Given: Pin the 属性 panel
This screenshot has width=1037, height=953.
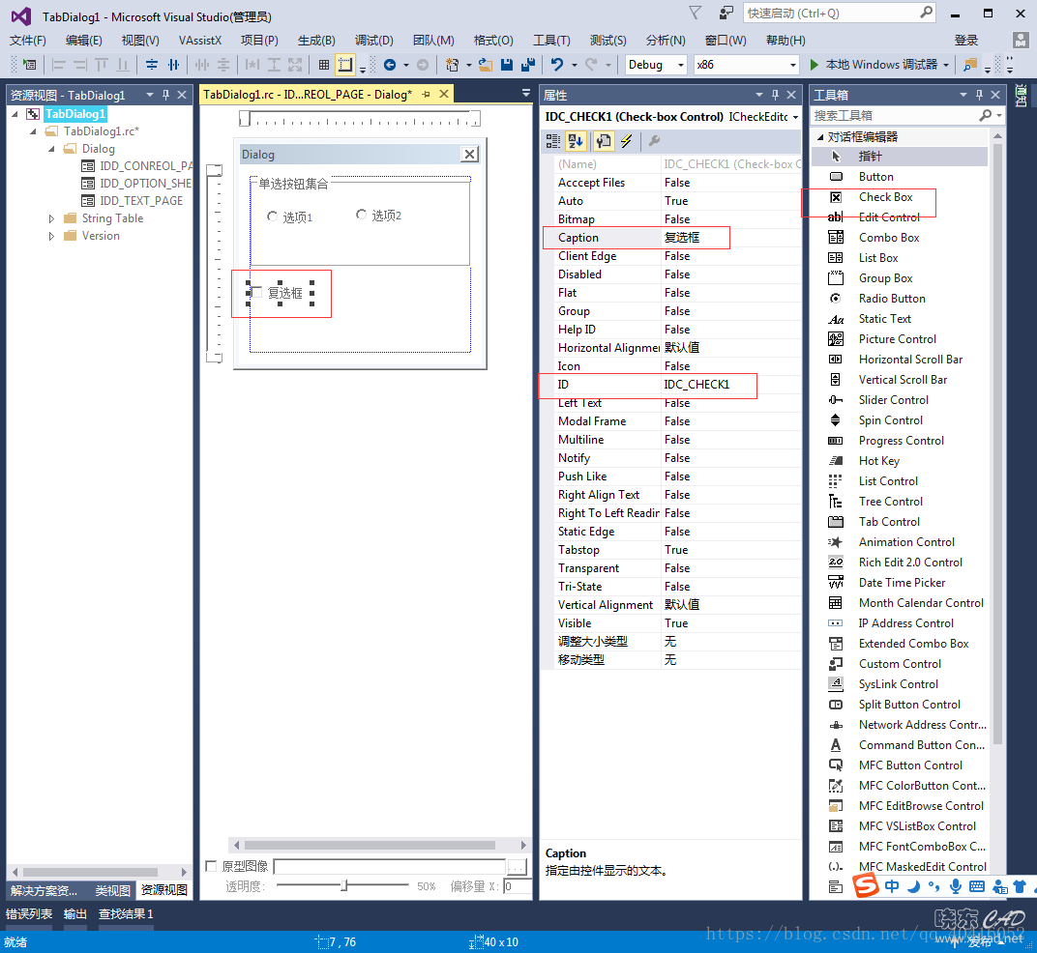Looking at the screenshot, I should (775, 95).
